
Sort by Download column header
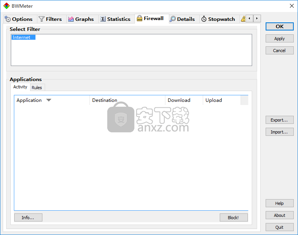184,100
